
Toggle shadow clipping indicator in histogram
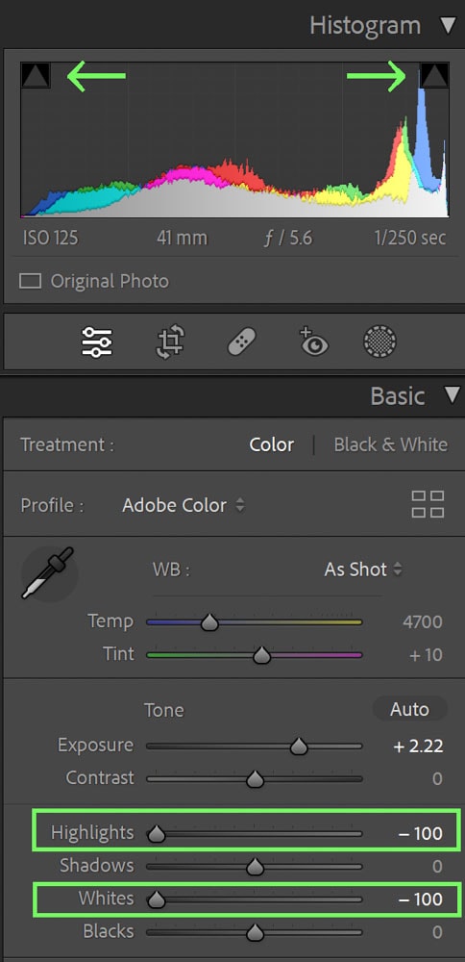click(x=36, y=75)
